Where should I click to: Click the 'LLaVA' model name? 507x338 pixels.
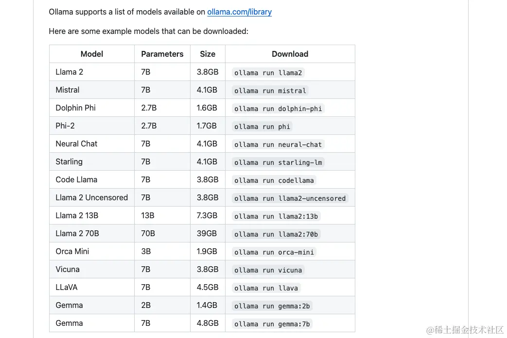(x=67, y=288)
